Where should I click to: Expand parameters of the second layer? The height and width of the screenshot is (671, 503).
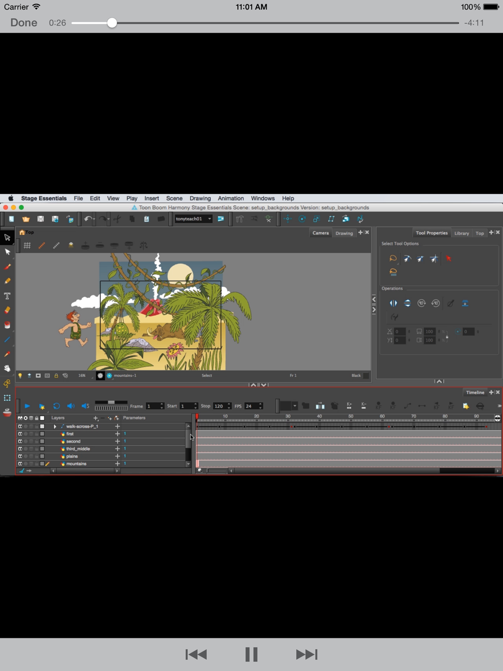pyautogui.click(x=117, y=441)
